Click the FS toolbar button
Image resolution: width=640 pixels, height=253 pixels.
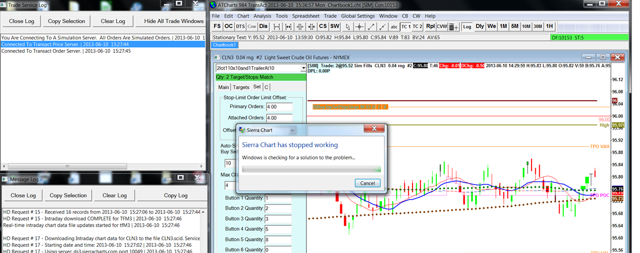[x=217, y=26]
